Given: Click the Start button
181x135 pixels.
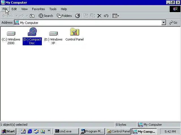Looking at the screenshot, I should (8, 131).
